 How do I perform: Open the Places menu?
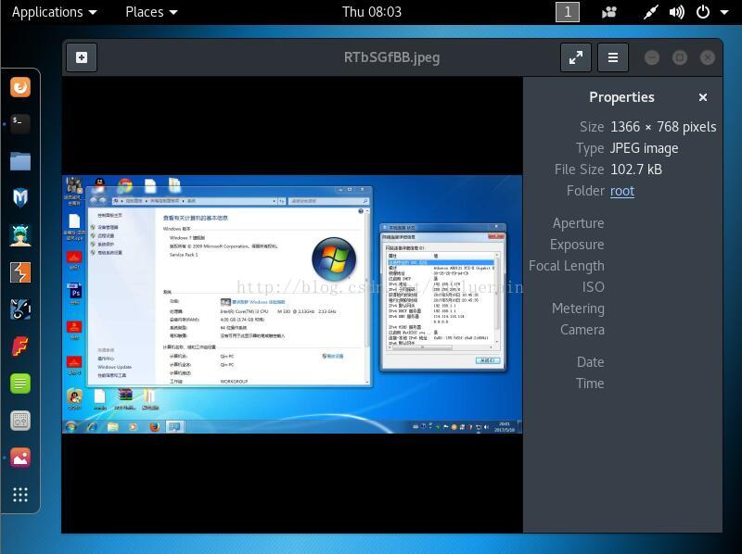pyautogui.click(x=151, y=12)
